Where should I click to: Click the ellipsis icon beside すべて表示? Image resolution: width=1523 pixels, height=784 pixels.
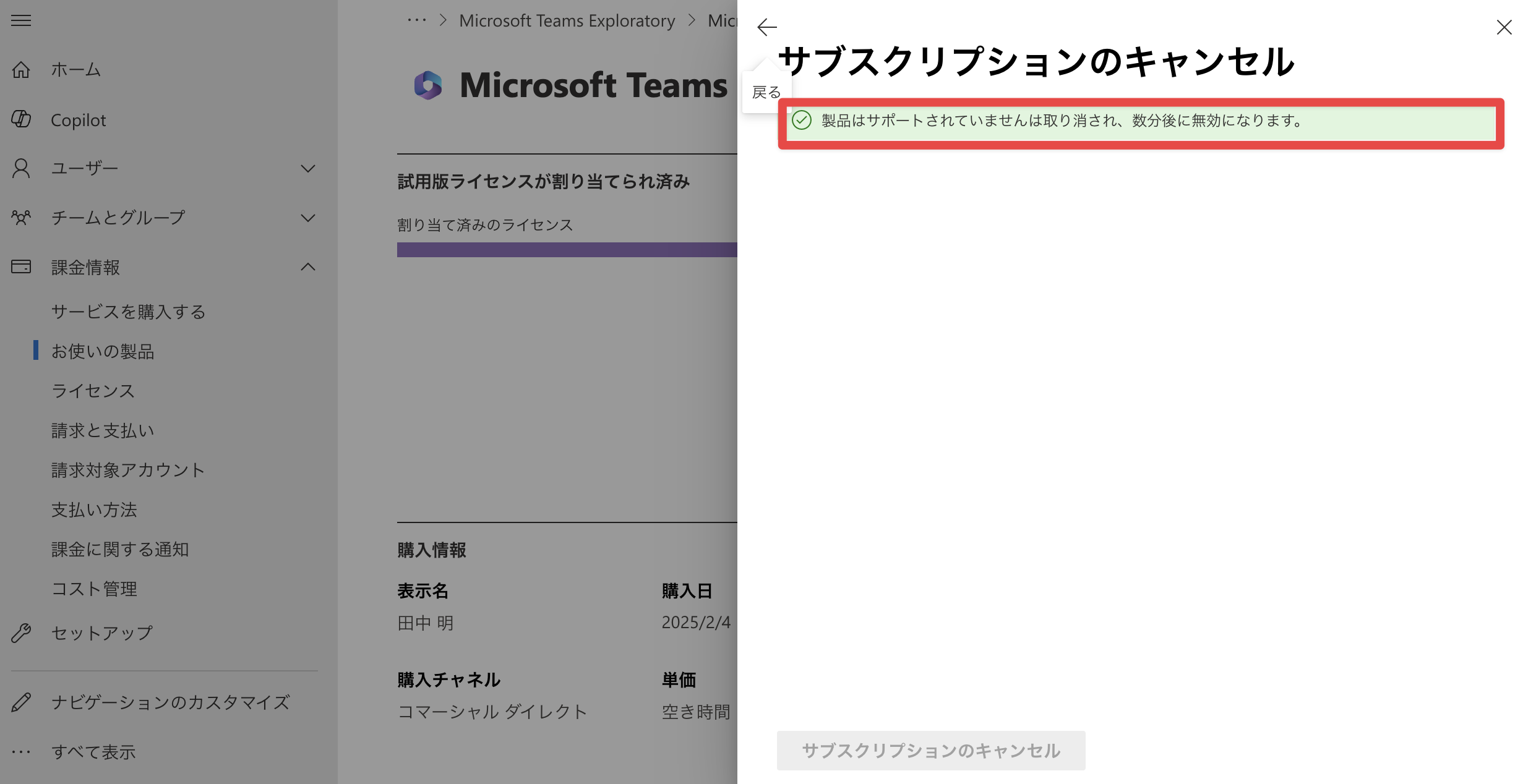[x=21, y=752]
